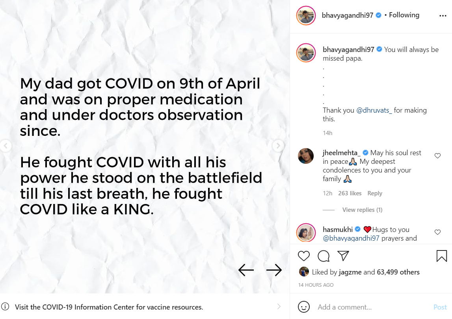View jheelmehta_ profile avatar
Viewport: 452px width, 319px height.
(x=306, y=156)
